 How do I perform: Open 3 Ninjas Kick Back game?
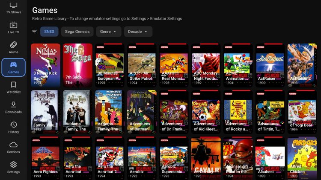(45, 65)
